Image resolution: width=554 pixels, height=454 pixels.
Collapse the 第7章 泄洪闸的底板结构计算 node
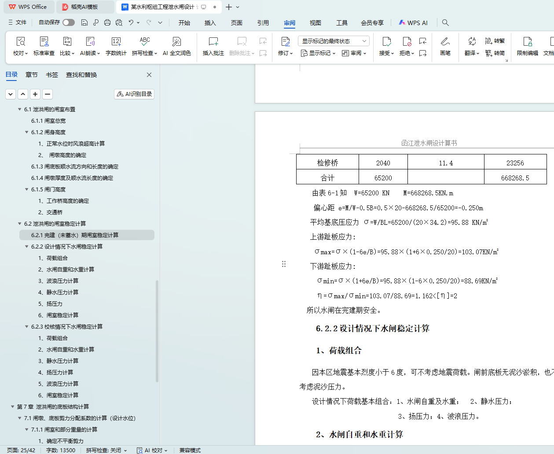point(12,407)
